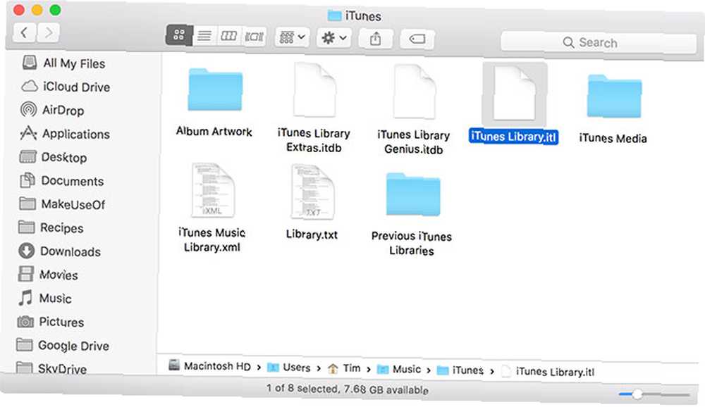Select iTunes Library Genius.itdb file

pos(414,92)
